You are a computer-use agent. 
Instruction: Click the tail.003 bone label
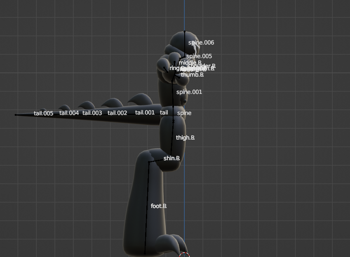[92, 113]
